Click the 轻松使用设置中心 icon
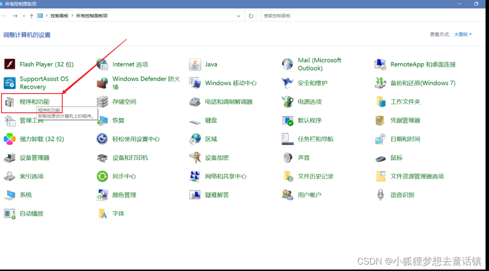 pyautogui.click(x=102, y=139)
